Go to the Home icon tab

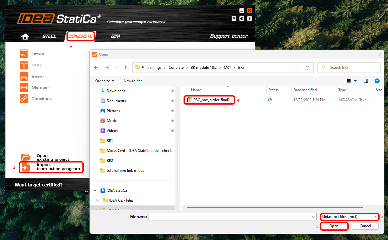tap(25, 36)
